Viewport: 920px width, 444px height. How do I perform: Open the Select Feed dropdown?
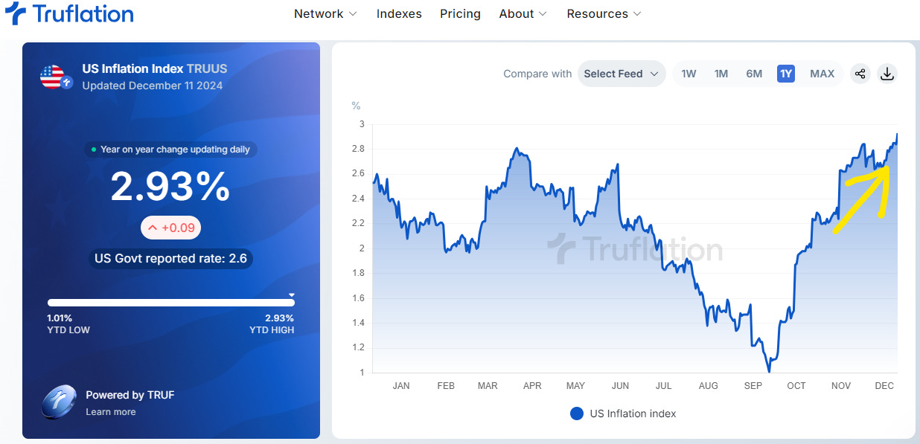pos(622,74)
